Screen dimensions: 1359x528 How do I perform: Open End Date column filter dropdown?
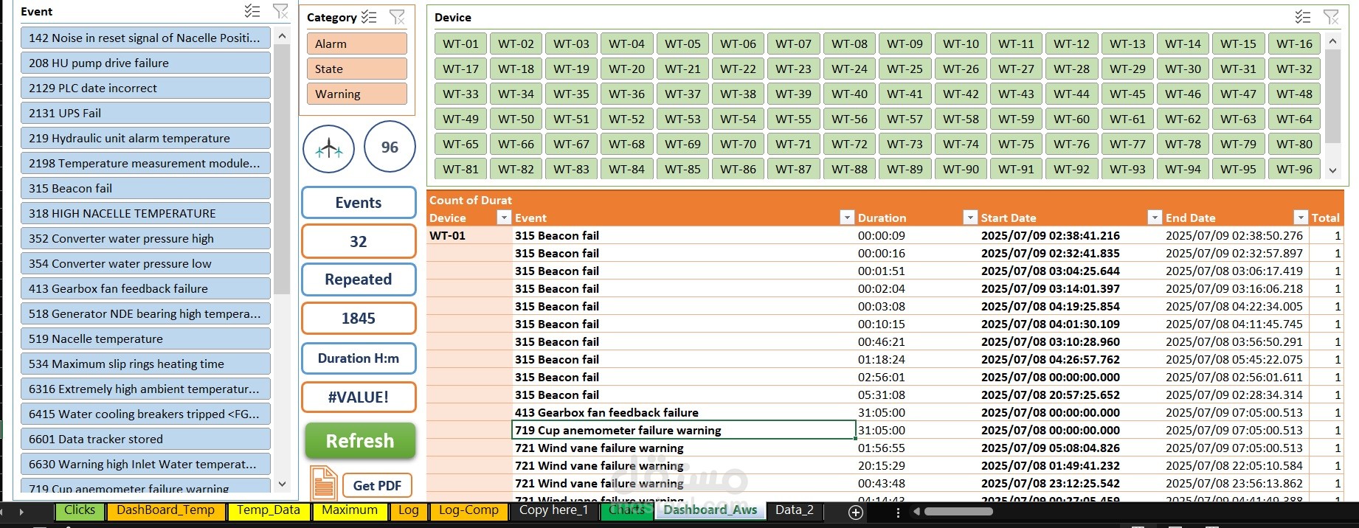click(x=1301, y=218)
